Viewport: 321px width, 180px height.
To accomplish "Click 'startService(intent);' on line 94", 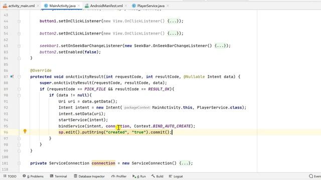I will 83,120.
